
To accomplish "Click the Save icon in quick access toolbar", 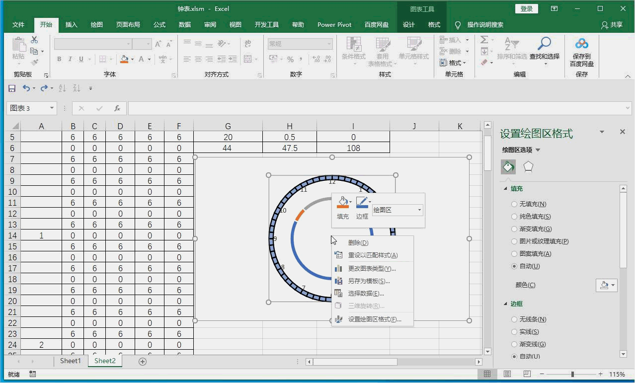I will pyautogui.click(x=12, y=88).
